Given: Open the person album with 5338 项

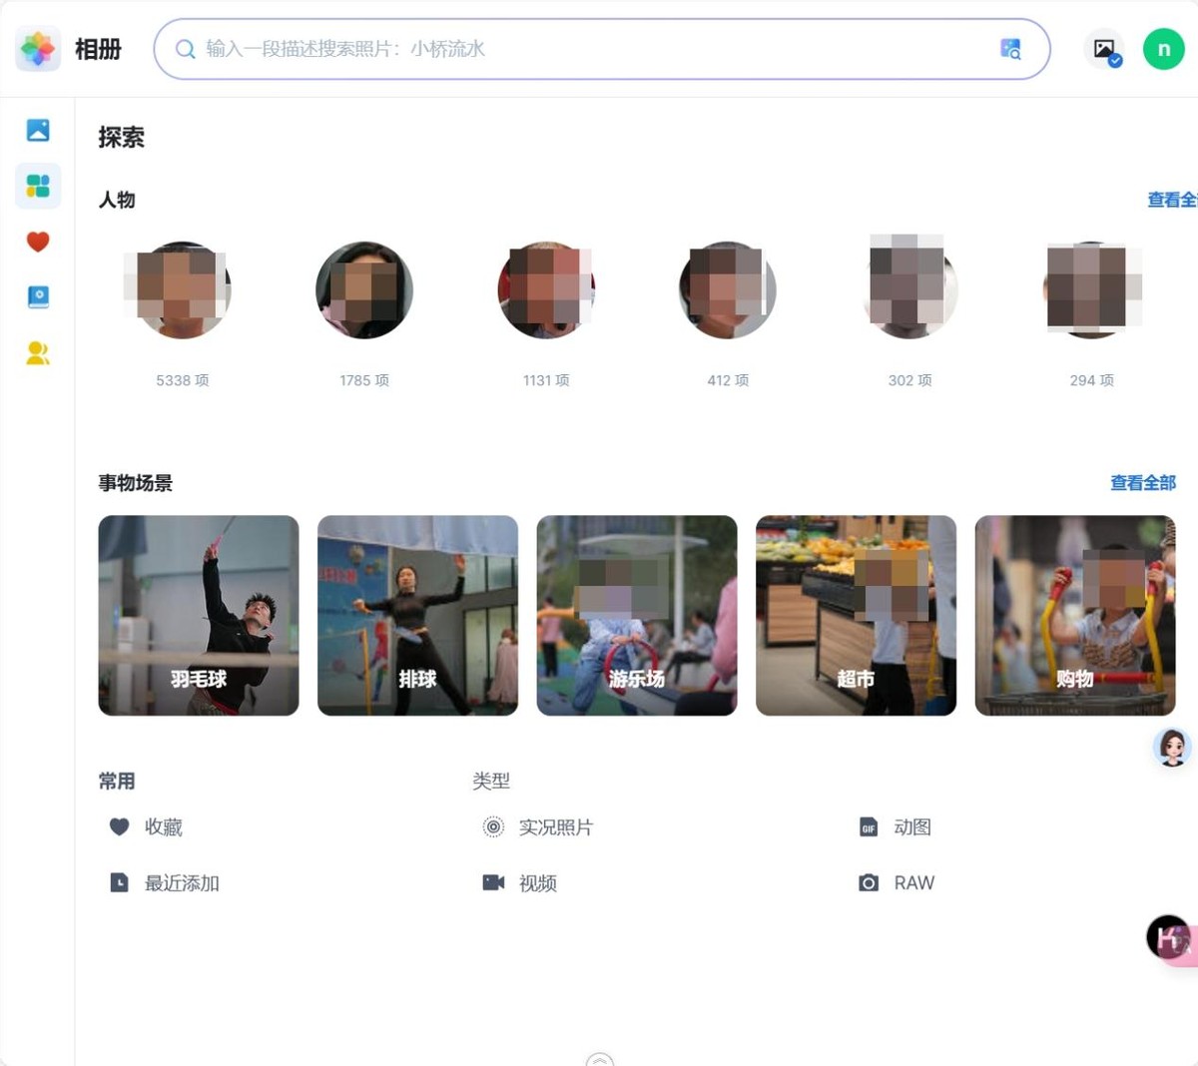Looking at the screenshot, I should [x=182, y=289].
